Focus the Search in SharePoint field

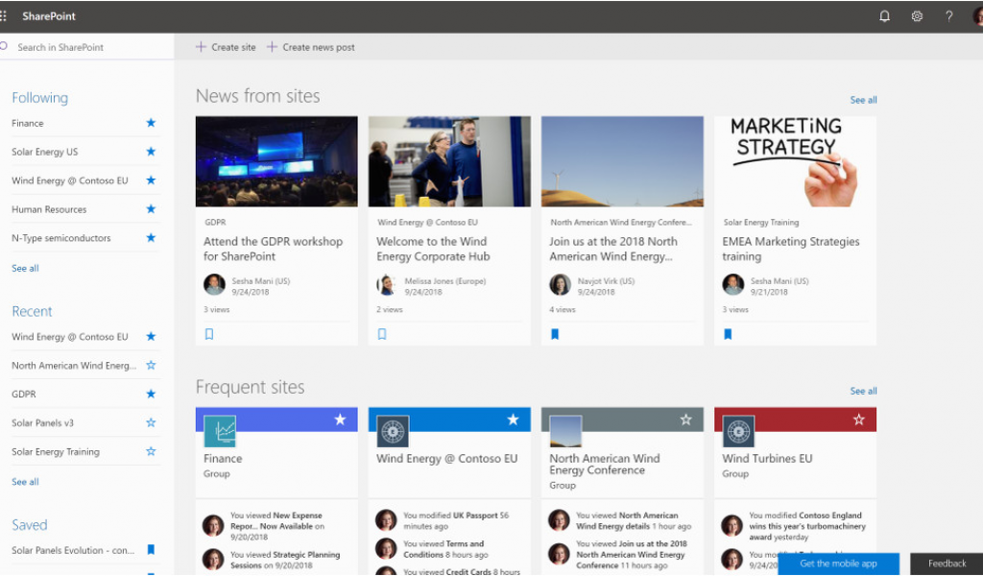tap(87, 47)
